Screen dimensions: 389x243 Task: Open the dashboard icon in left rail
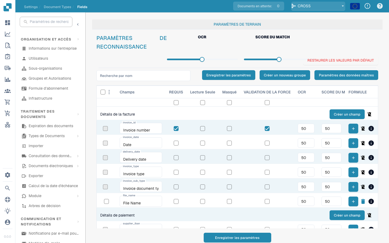8,23
